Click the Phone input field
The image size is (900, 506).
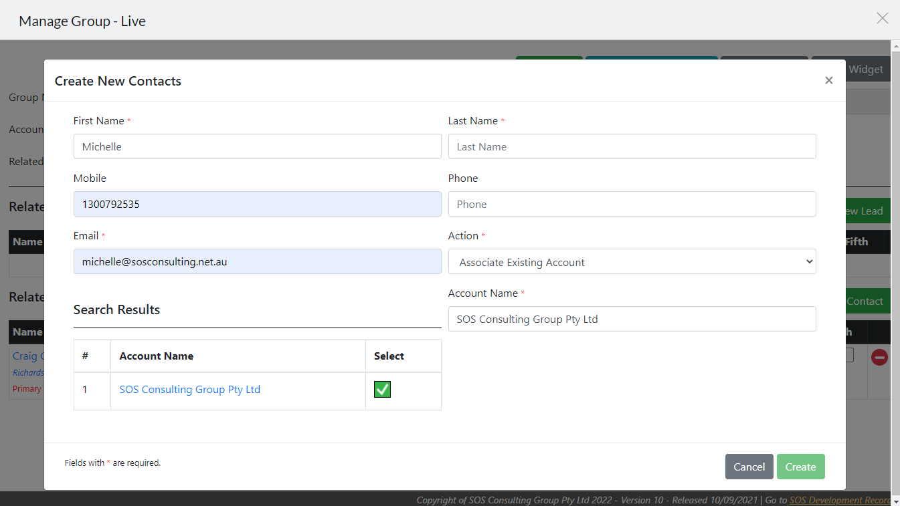(x=632, y=204)
